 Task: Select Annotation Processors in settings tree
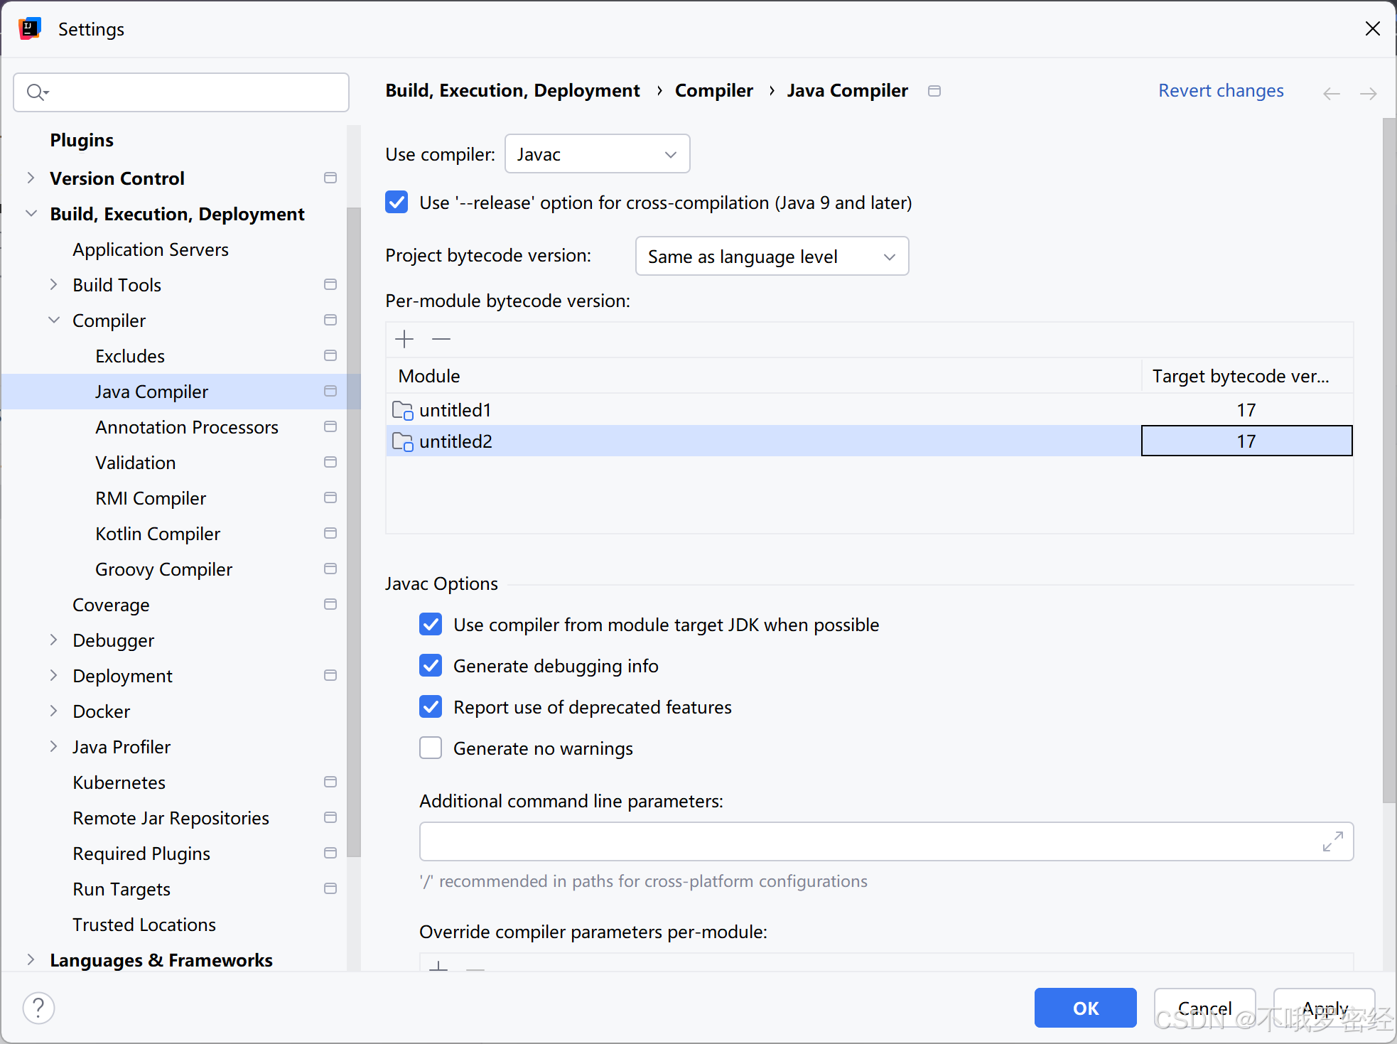pos(187,427)
